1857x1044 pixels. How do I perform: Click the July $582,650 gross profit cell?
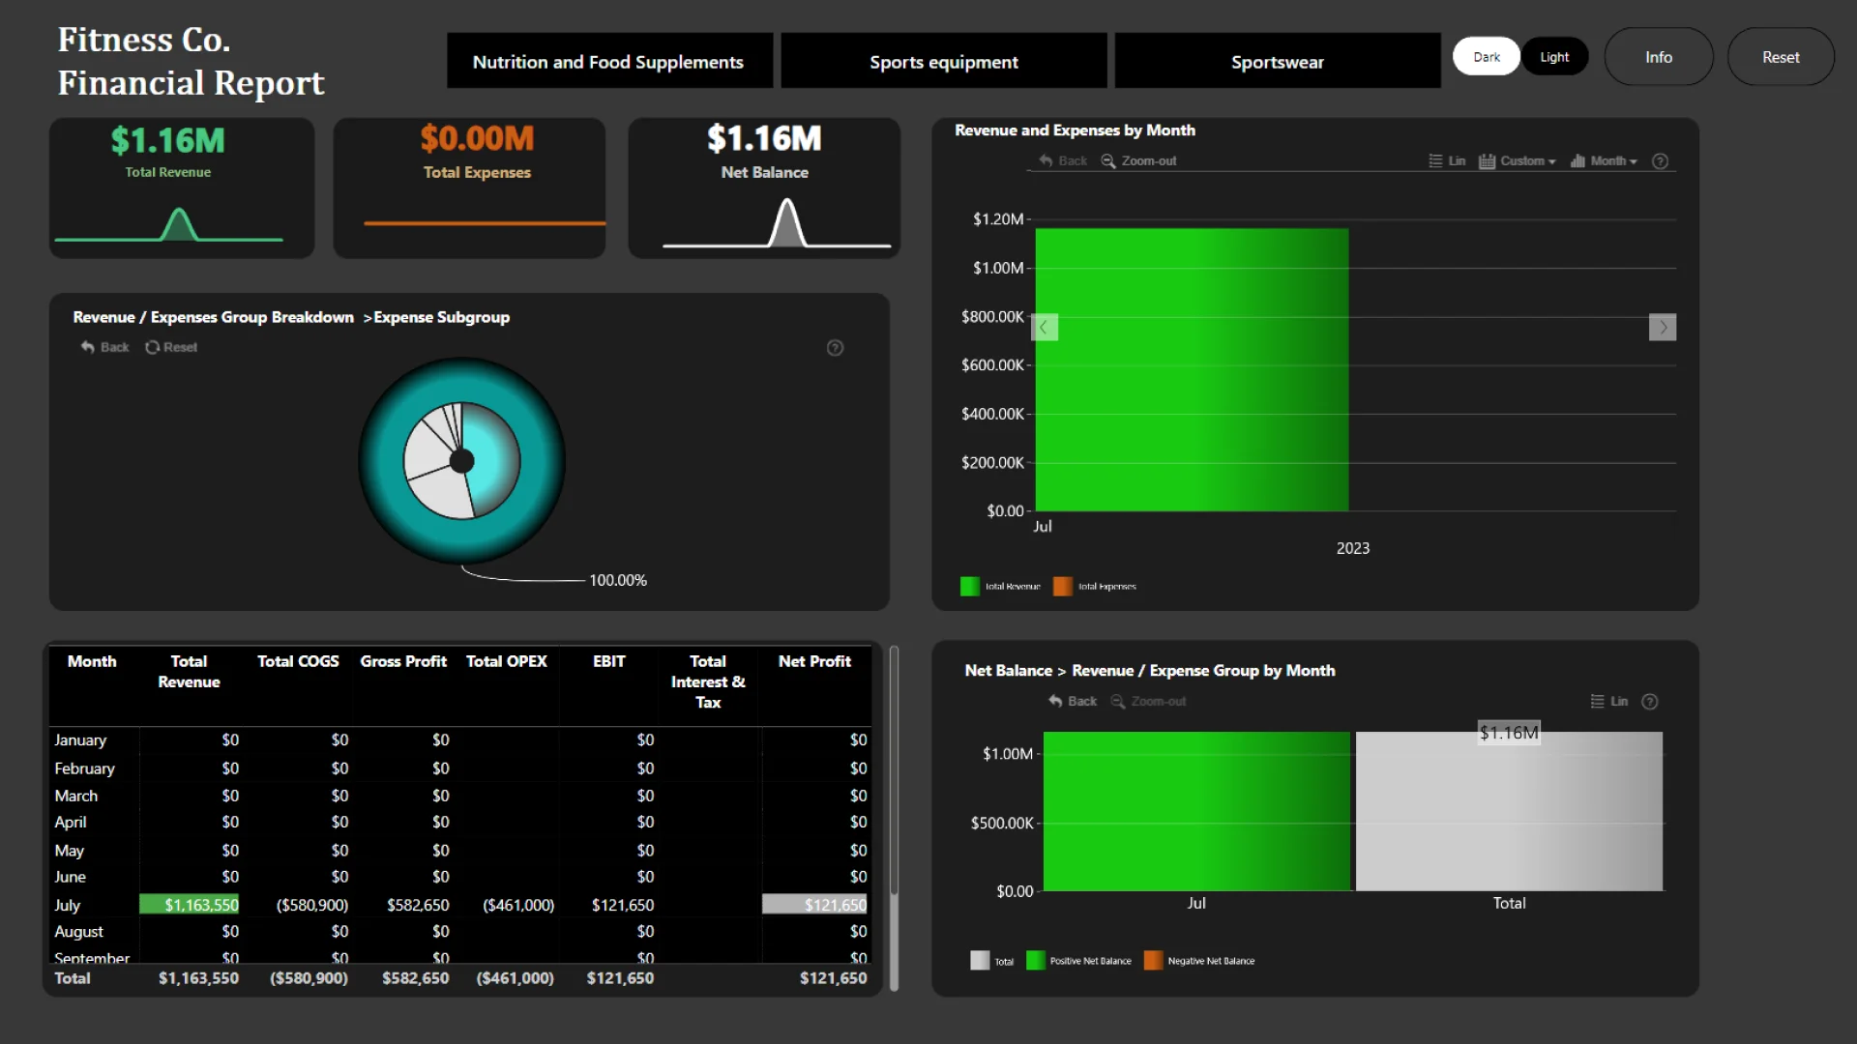coord(418,905)
